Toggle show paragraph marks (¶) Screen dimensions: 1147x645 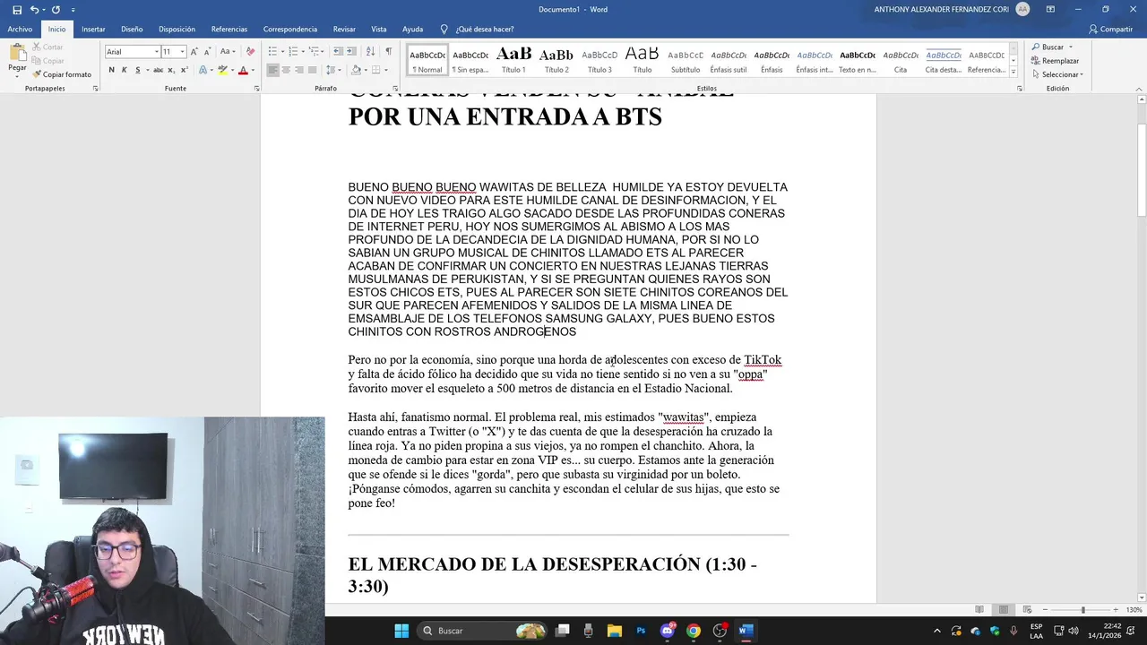click(x=388, y=51)
